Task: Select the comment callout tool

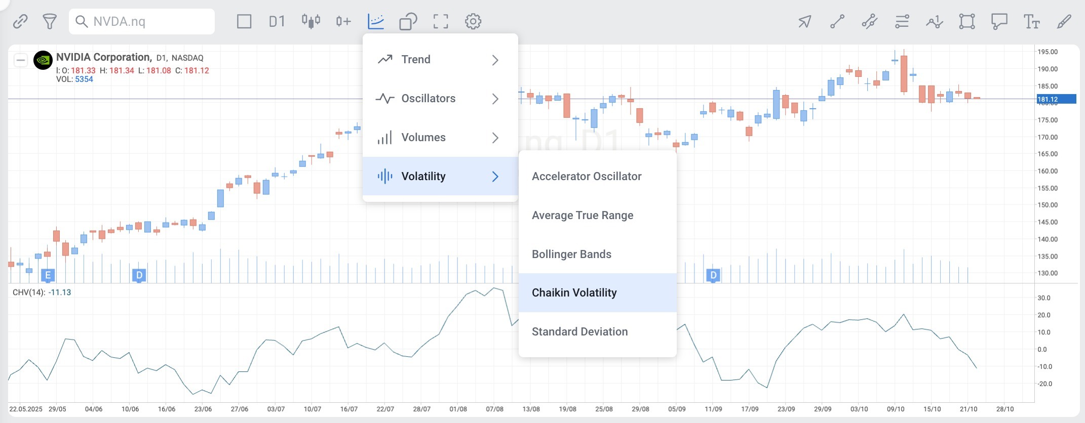Action: pyautogui.click(x=999, y=21)
